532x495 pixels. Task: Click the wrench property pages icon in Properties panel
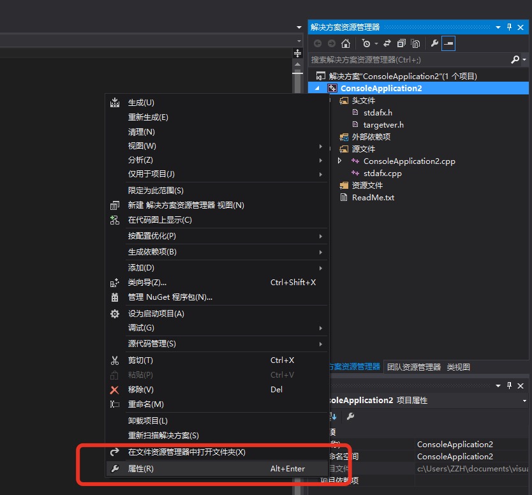(x=350, y=417)
